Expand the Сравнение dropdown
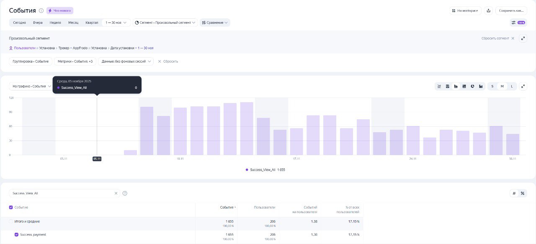536x244 pixels. [x=215, y=23]
